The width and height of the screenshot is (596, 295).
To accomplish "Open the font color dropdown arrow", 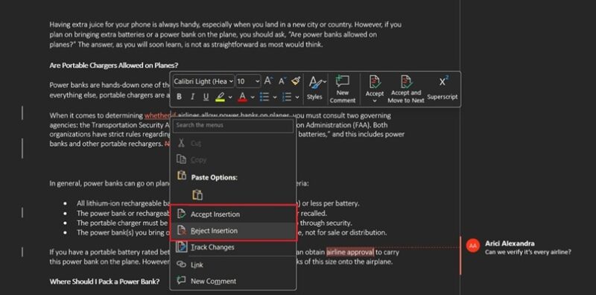I will [253, 98].
